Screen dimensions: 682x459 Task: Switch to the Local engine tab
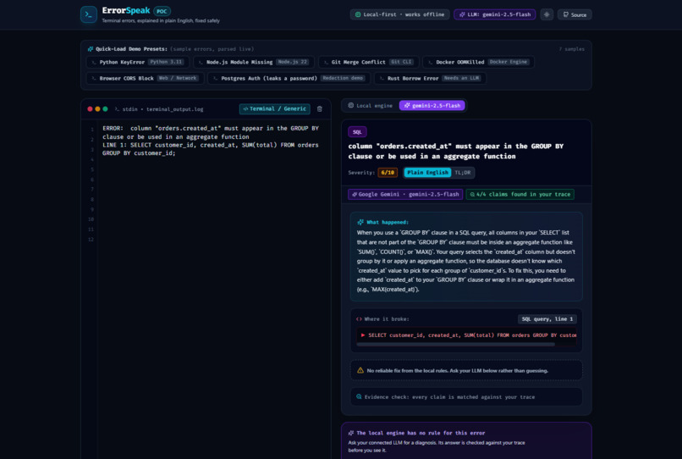[x=370, y=105]
